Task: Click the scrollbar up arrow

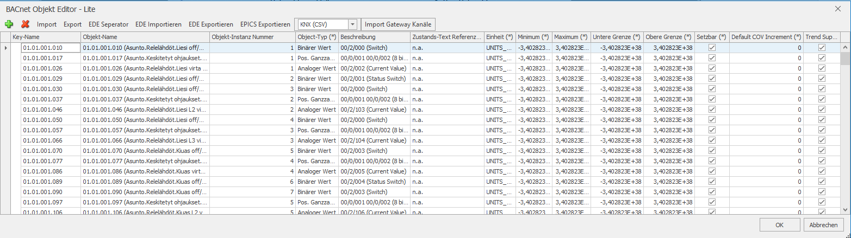Action: pos(846,47)
